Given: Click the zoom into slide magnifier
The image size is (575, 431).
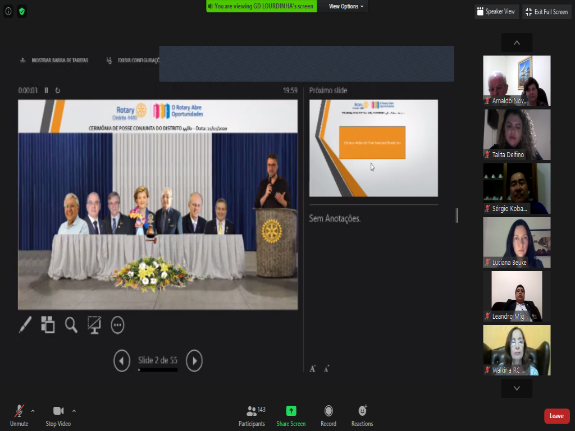Looking at the screenshot, I should (71, 325).
